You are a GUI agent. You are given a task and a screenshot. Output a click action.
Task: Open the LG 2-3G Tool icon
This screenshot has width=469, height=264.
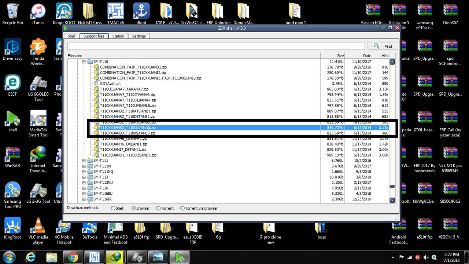[x=38, y=192]
